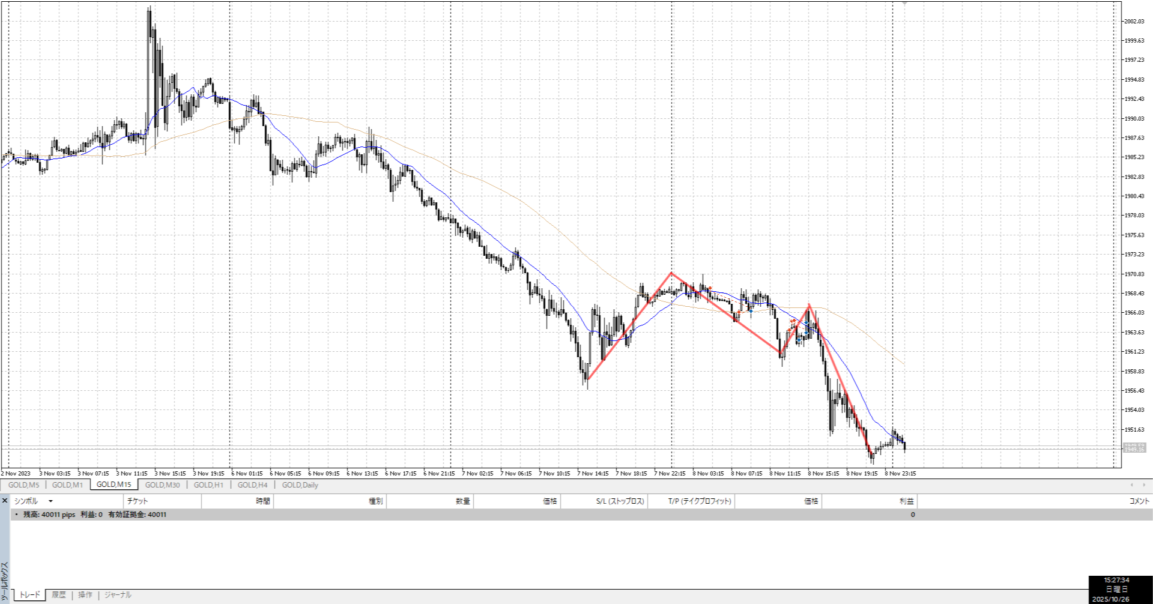Click the 利益 column header
This screenshot has height=604, width=1153.
(x=906, y=501)
